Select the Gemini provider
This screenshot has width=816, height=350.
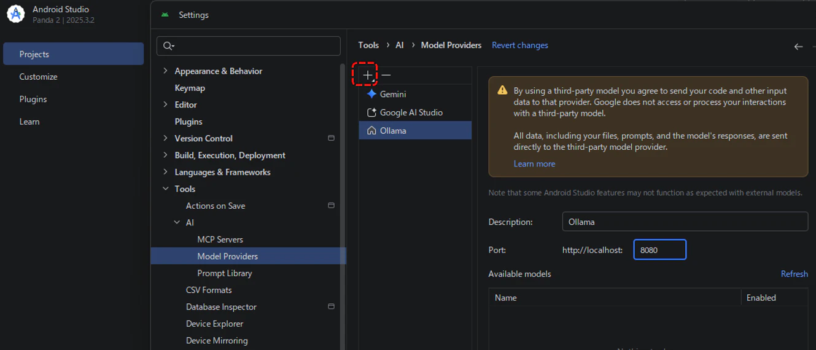pyautogui.click(x=415, y=94)
